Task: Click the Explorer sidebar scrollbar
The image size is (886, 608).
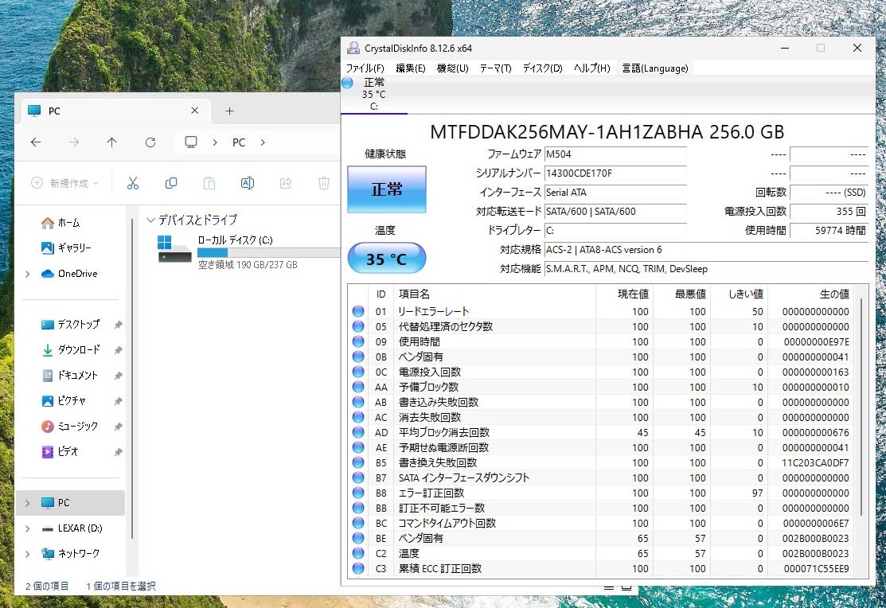Action: click(132, 379)
